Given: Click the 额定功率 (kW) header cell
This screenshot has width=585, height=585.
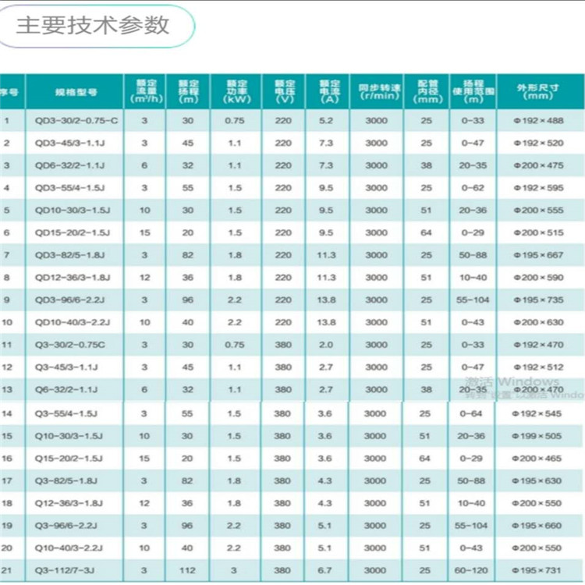Looking at the screenshot, I should [x=235, y=91].
